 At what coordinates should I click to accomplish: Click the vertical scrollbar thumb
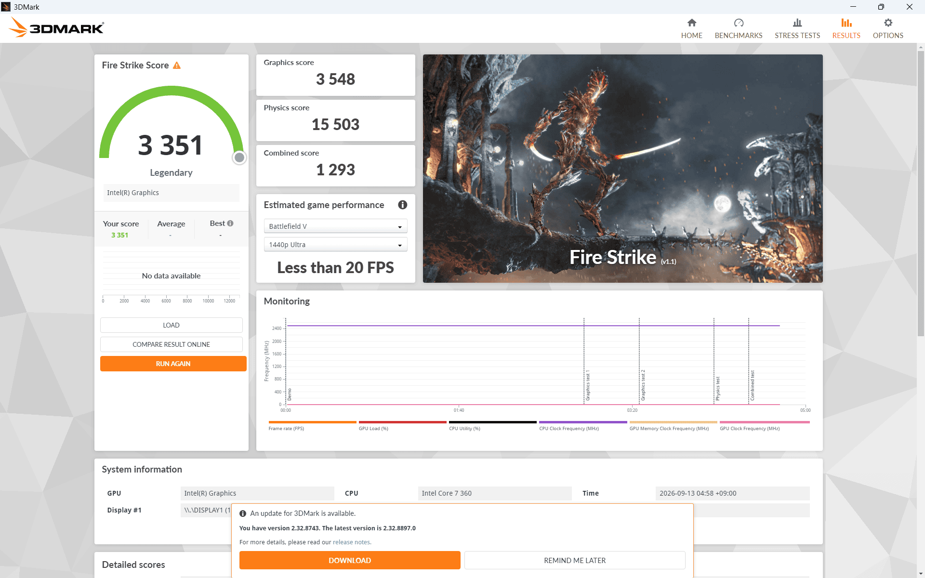click(x=921, y=193)
